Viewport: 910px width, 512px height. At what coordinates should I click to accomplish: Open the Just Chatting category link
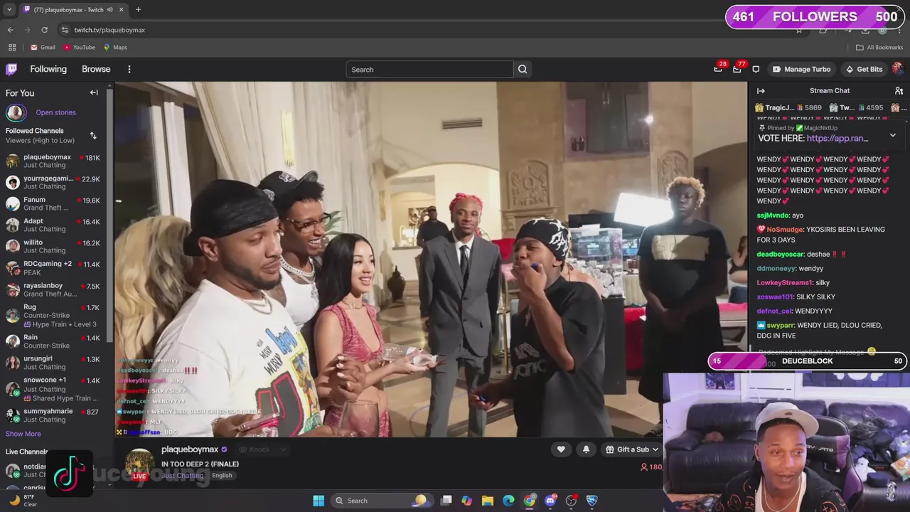182,476
